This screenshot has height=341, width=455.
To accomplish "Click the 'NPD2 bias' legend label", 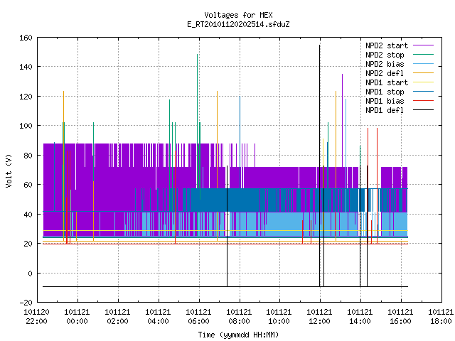I will (x=385, y=64).
